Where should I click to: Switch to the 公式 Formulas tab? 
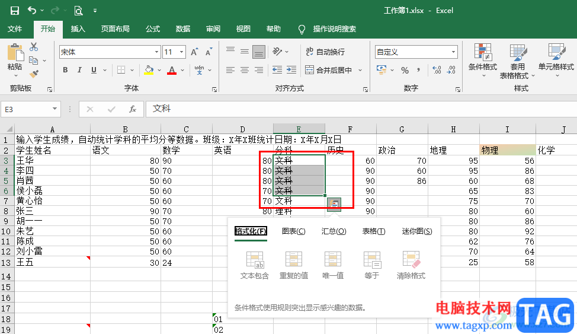click(x=153, y=28)
